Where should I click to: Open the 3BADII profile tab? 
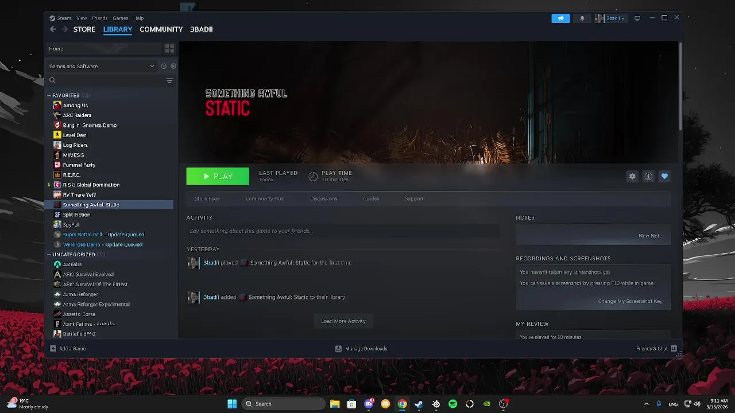click(x=201, y=29)
